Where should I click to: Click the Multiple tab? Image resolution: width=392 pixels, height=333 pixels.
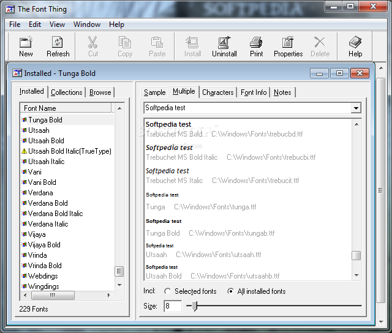click(184, 91)
